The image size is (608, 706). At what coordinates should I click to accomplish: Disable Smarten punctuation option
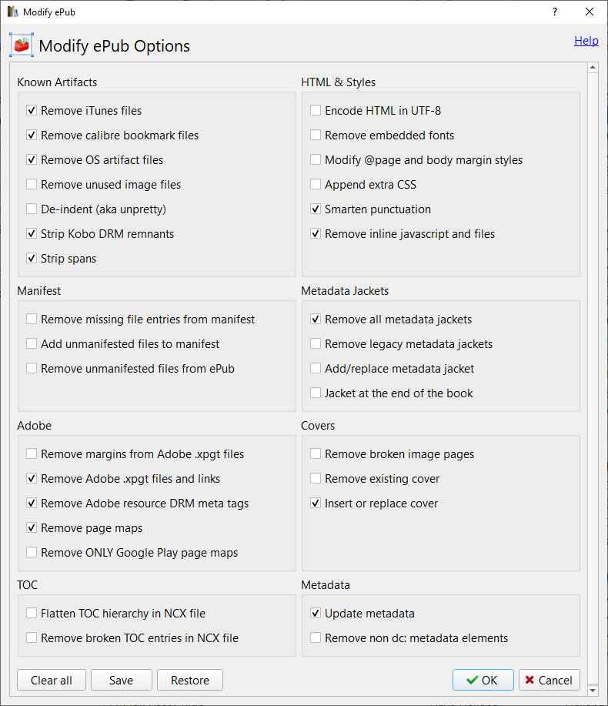click(x=316, y=209)
